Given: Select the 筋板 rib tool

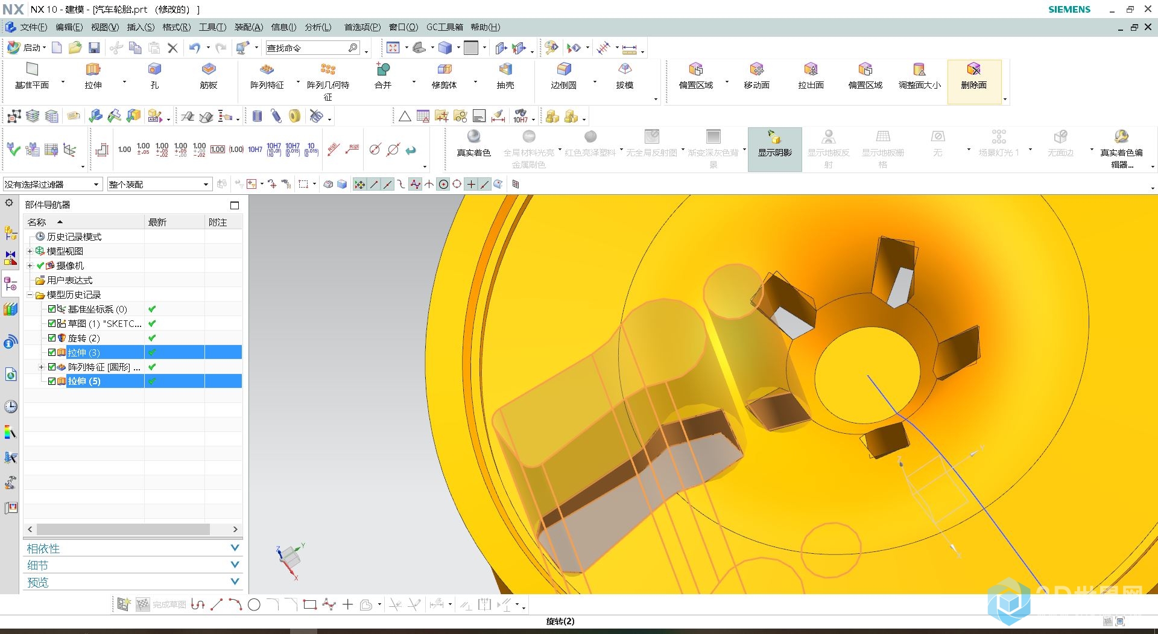Looking at the screenshot, I should 209,76.
